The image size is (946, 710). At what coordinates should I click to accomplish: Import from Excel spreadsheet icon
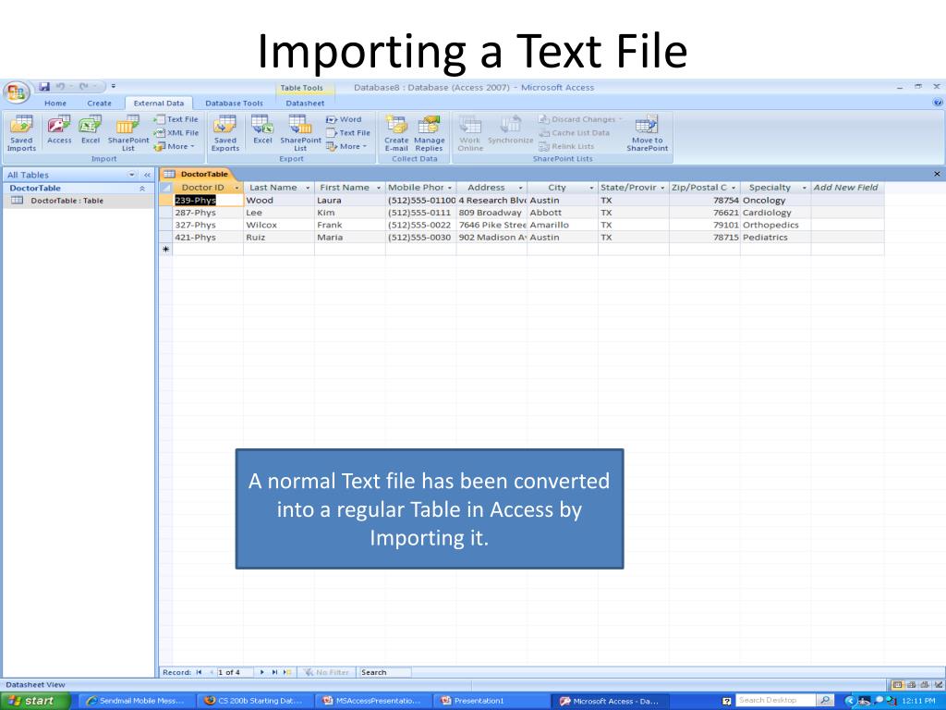point(91,129)
